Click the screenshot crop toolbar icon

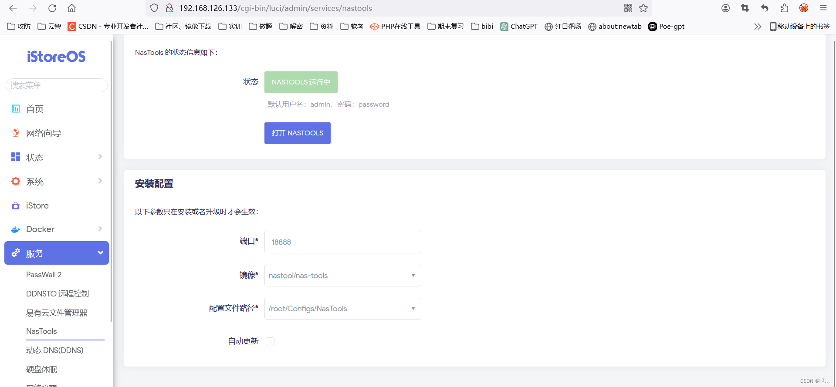pos(745,8)
